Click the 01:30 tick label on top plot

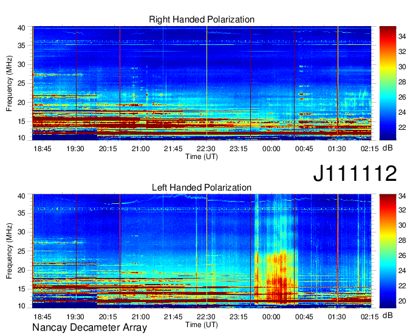tap(337, 149)
